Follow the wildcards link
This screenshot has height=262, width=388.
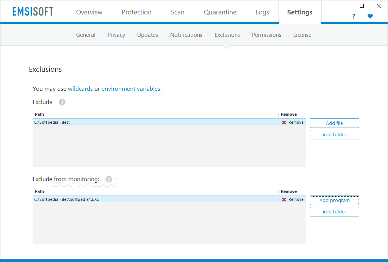[80, 89]
